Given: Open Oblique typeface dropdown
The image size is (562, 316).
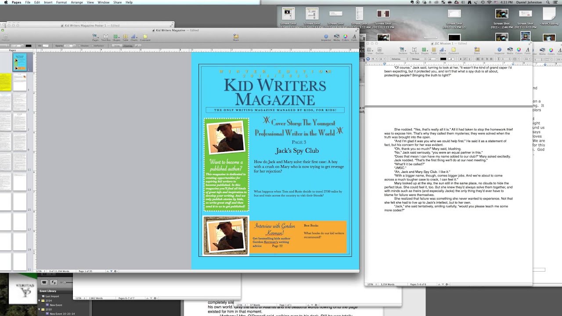Looking at the screenshot, I should [418, 59].
